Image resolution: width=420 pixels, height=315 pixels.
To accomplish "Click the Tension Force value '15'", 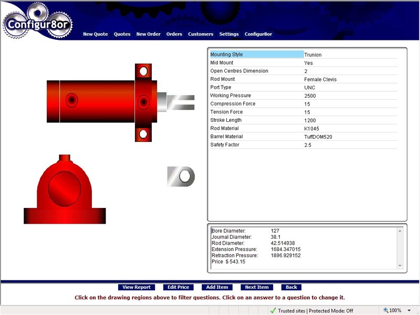I will (x=307, y=112).
